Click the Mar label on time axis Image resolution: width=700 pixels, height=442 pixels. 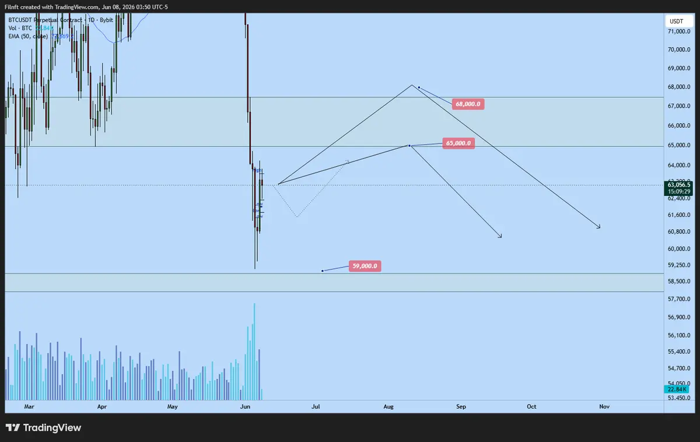click(29, 406)
